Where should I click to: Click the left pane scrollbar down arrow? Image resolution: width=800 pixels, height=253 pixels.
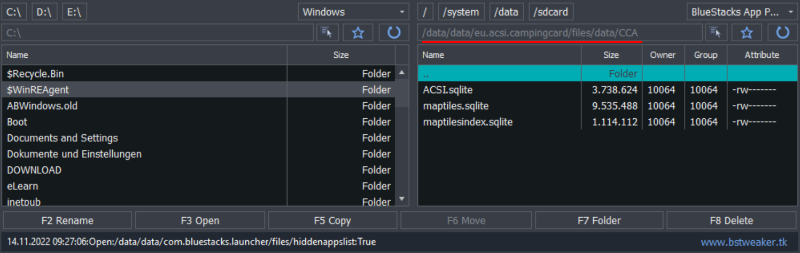click(402, 200)
